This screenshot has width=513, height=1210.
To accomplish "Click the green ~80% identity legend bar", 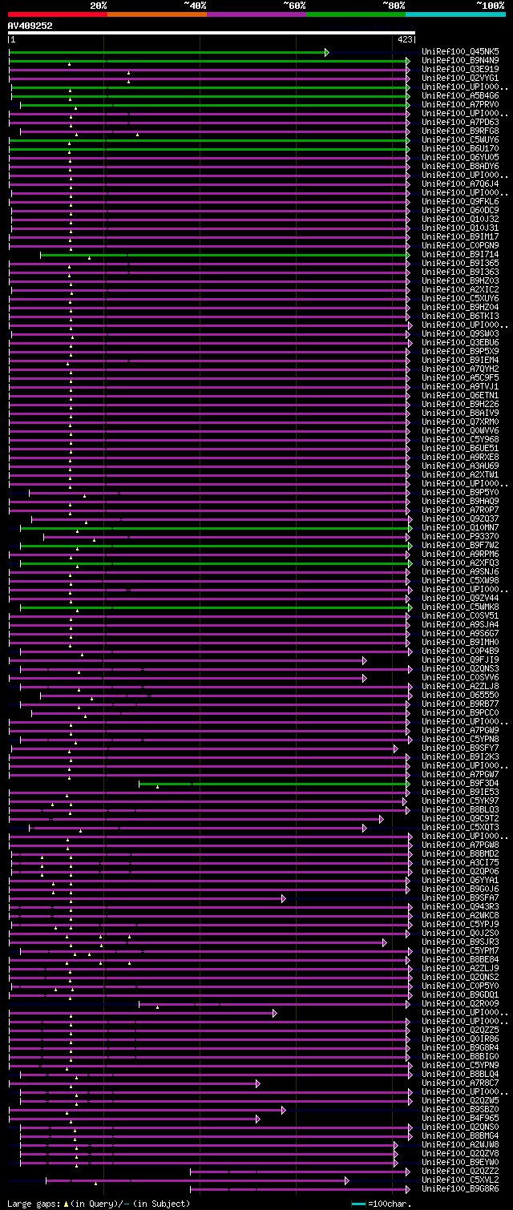I will coord(356,14).
